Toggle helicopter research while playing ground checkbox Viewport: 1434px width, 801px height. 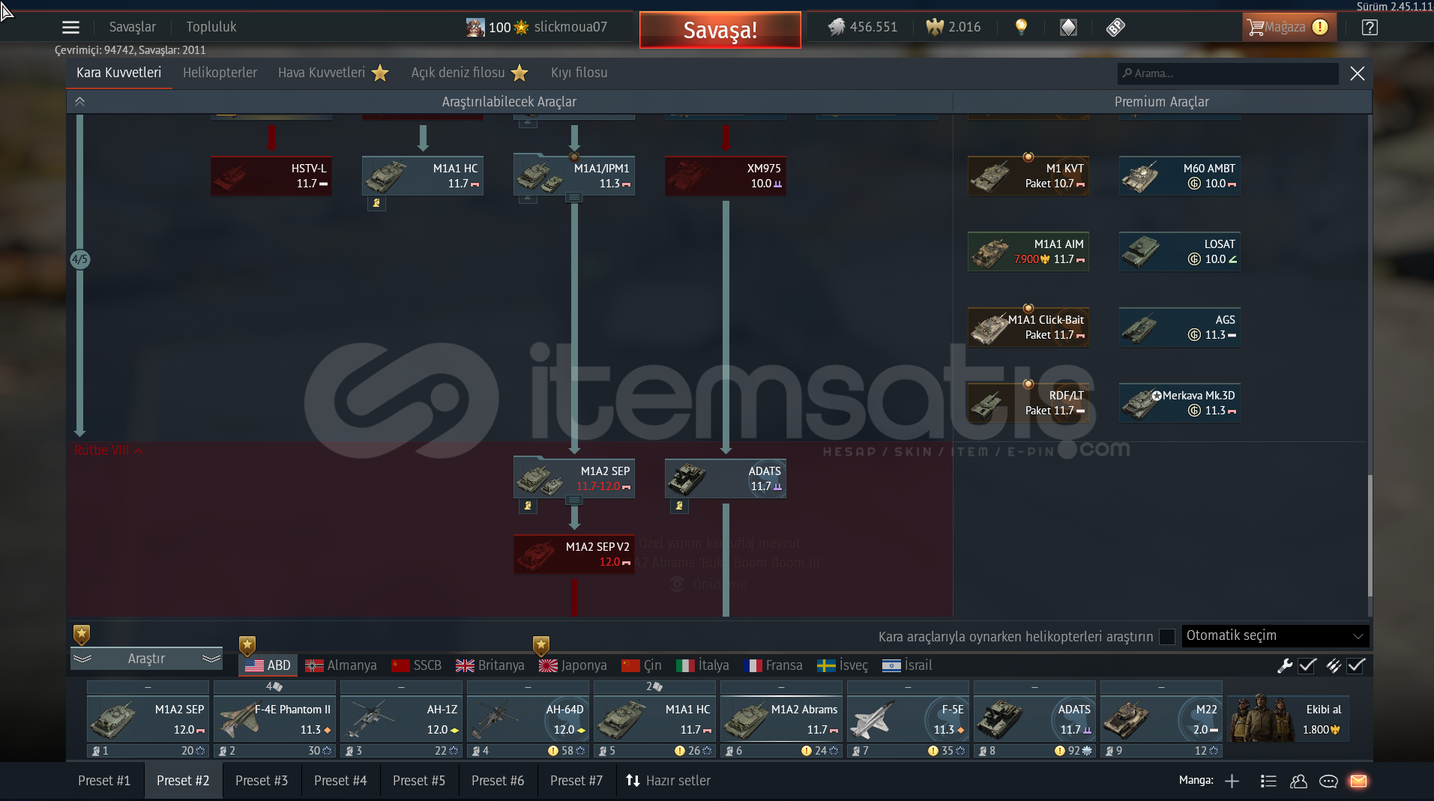(x=1167, y=637)
